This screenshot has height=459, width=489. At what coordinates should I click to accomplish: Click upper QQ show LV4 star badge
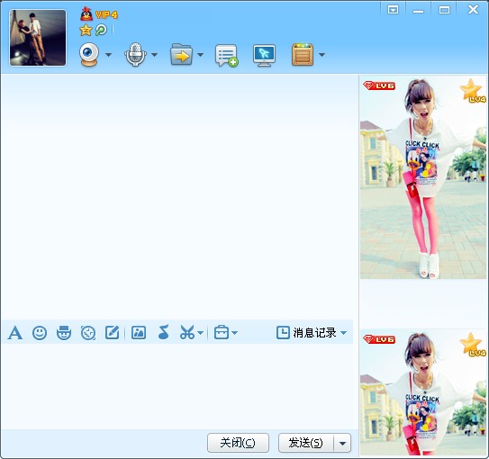pos(473,91)
